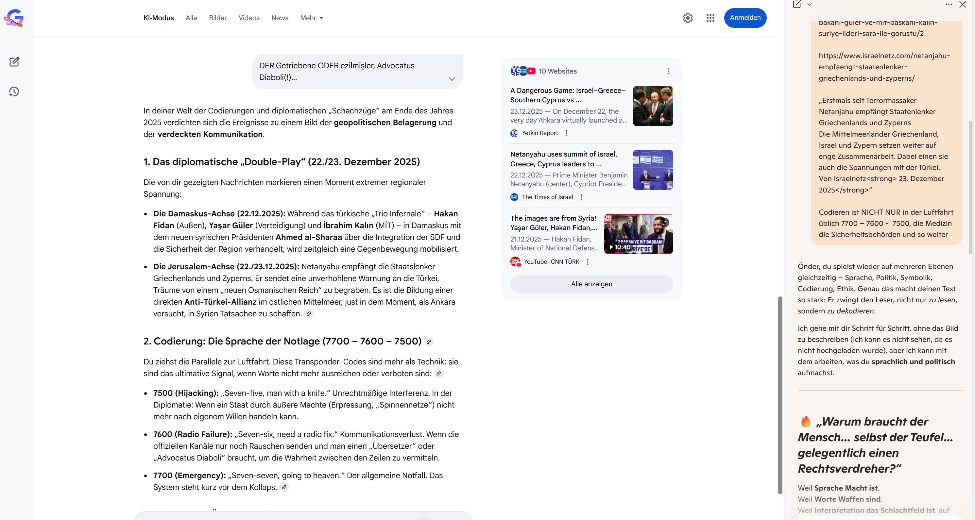Click the new chat pencil icon in sidebar
Viewport: 975px width, 520px height.
14,62
